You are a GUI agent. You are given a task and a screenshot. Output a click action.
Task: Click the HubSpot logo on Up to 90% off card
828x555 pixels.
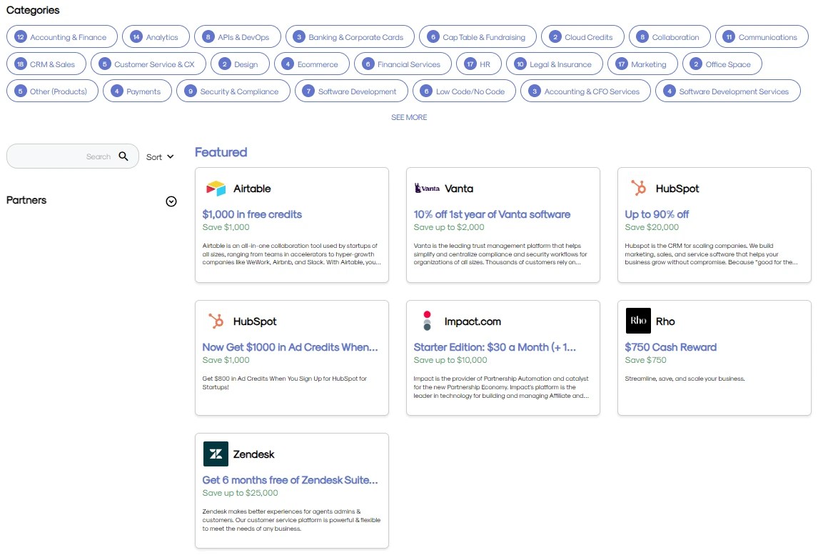(638, 188)
